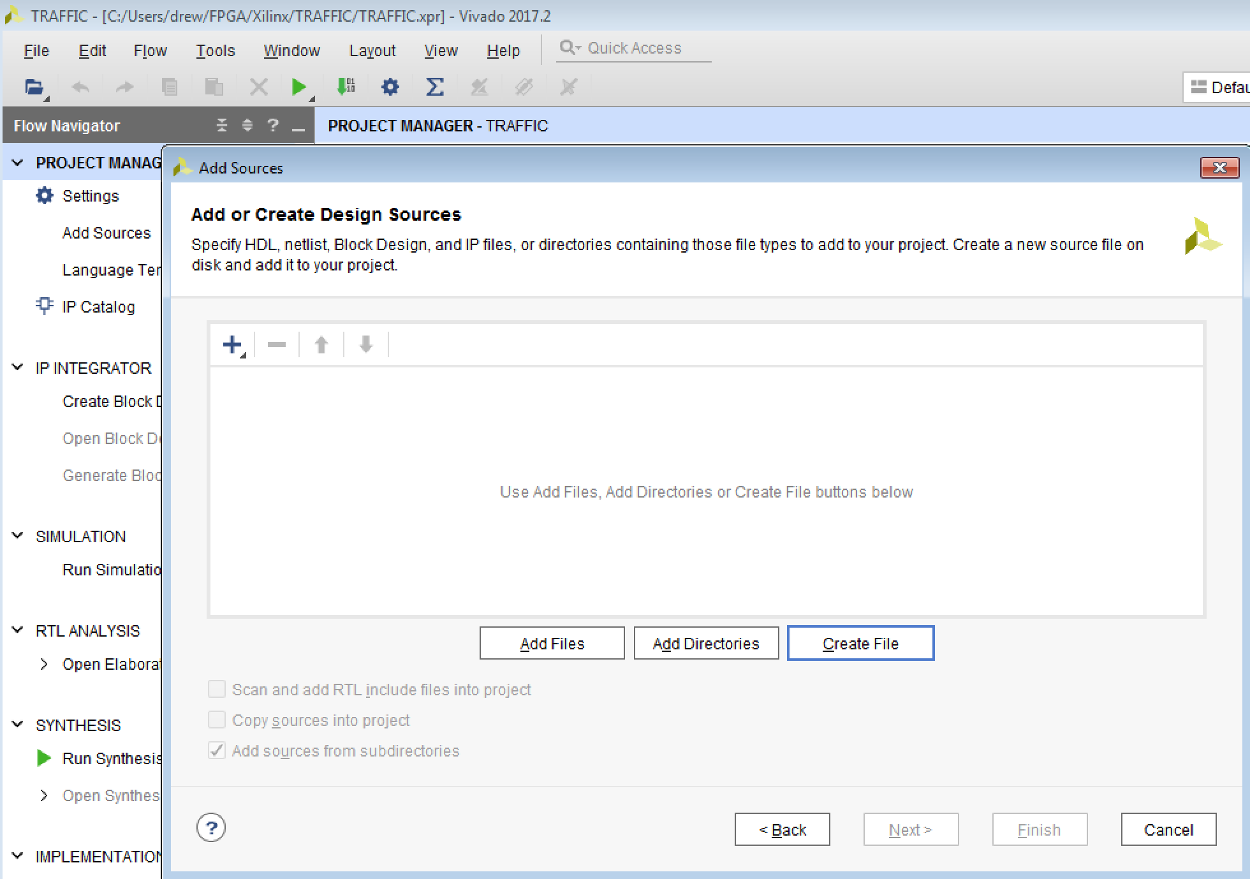Collapse all in Flow Navigator header
The height and width of the screenshot is (879, 1250).
(x=222, y=125)
